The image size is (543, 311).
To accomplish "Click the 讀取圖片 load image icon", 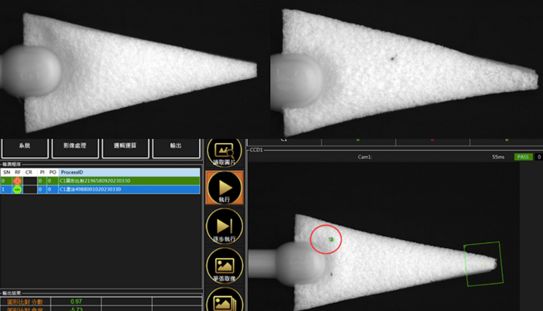I will tap(225, 151).
